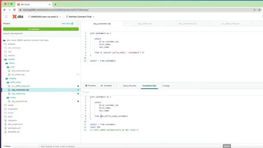Click in the SQL editor line 11
The width and height of the screenshot is (263, 148).
[103, 61]
